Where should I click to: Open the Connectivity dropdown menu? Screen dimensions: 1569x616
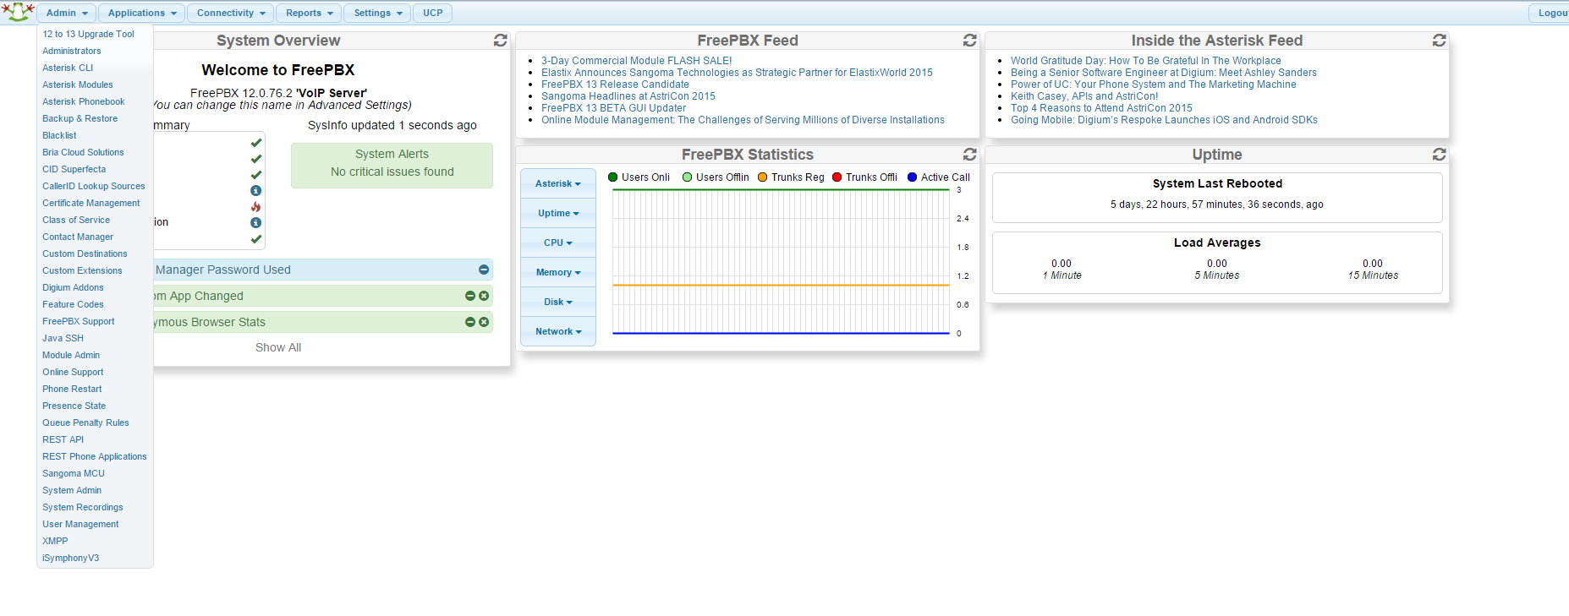(231, 13)
